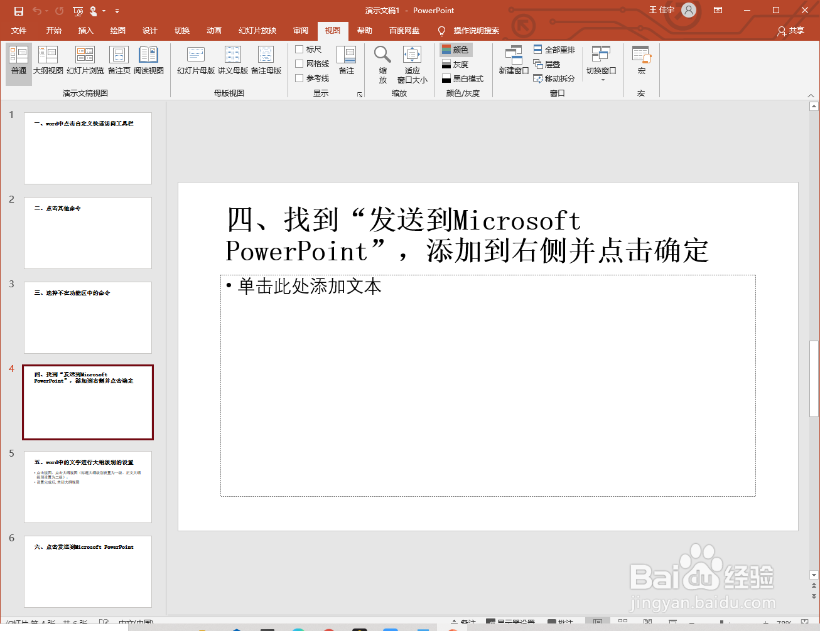
Task: Open the 幻灯片放映 slide show tab
Action: tap(257, 30)
